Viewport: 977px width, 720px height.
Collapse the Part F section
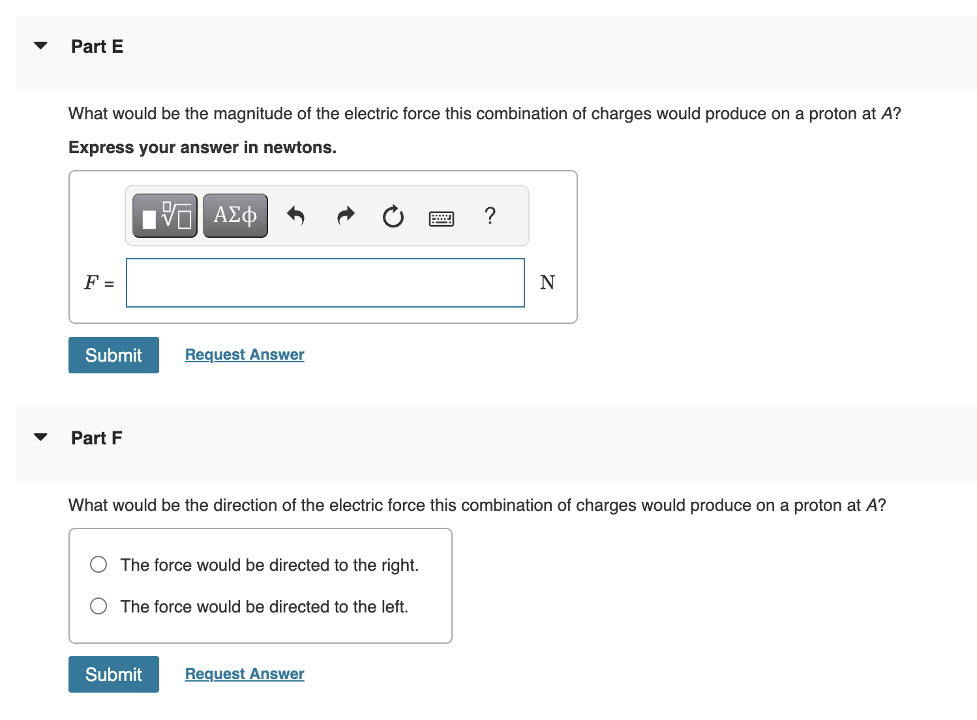pyautogui.click(x=40, y=437)
